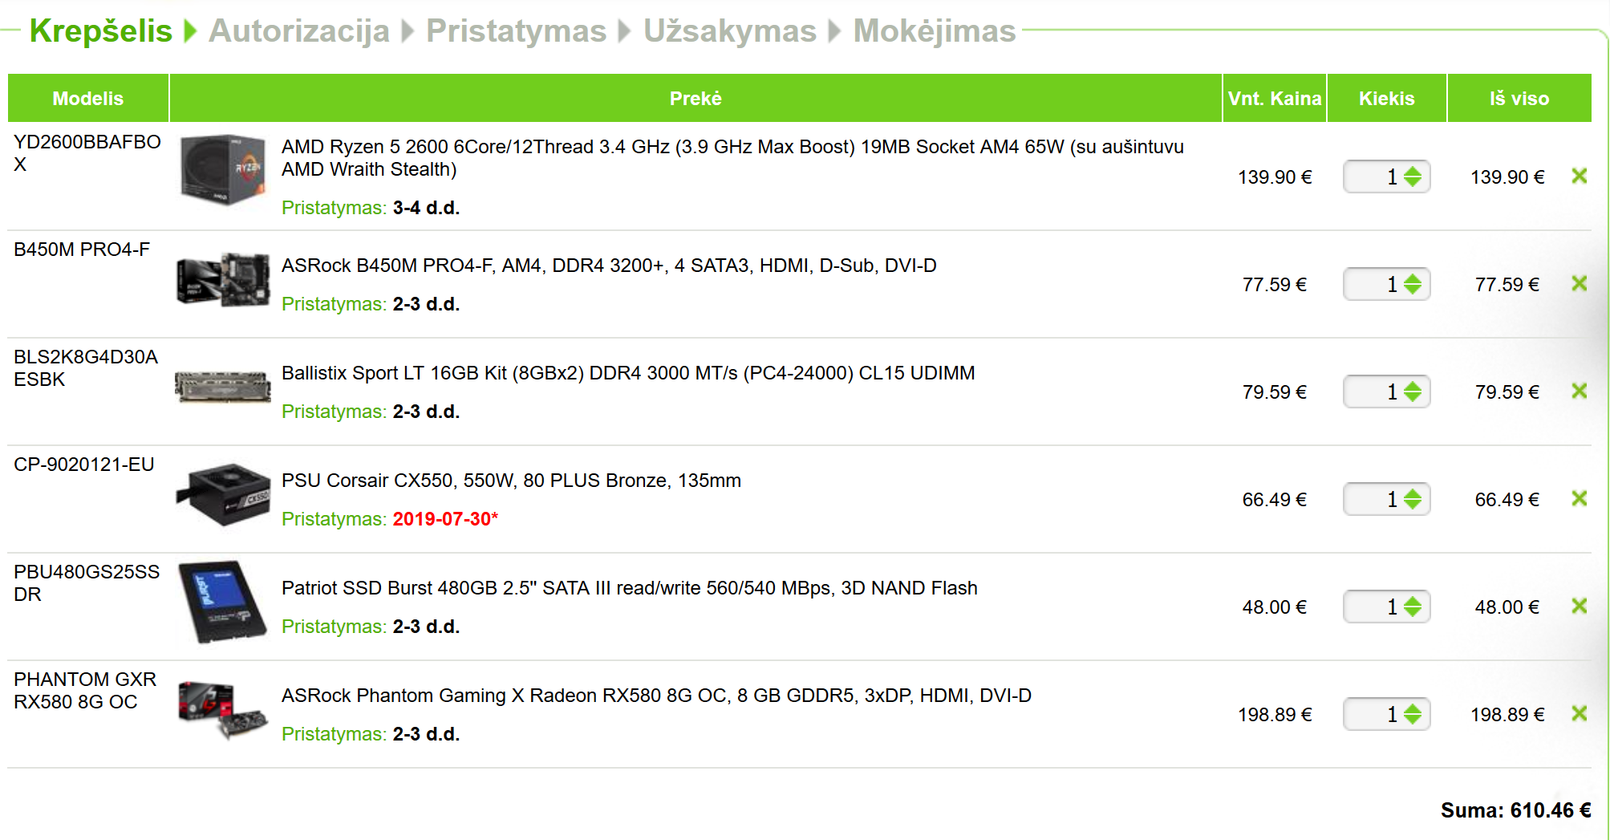The width and height of the screenshot is (1610, 840).
Task: Remove ASRock Phantom RX580 from cart
Action: pyautogui.click(x=1579, y=713)
